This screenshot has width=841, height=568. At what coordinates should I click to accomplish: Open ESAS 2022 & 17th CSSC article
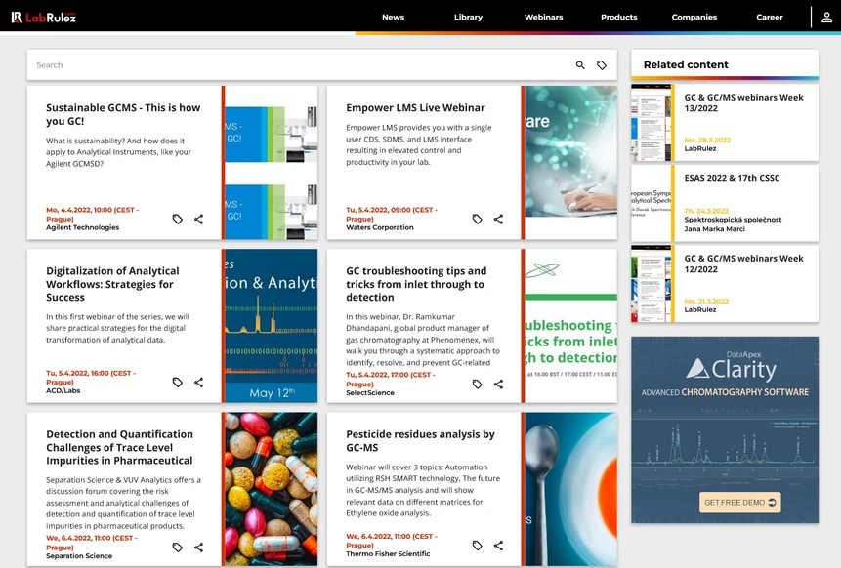click(x=732, y=178)
